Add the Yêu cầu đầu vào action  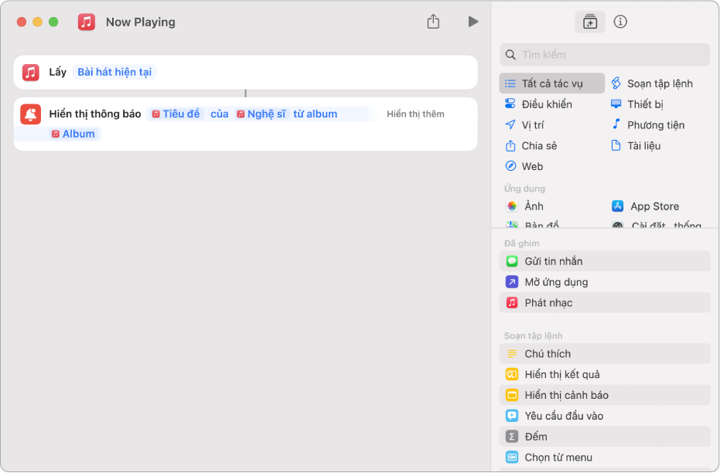(604, 416)
